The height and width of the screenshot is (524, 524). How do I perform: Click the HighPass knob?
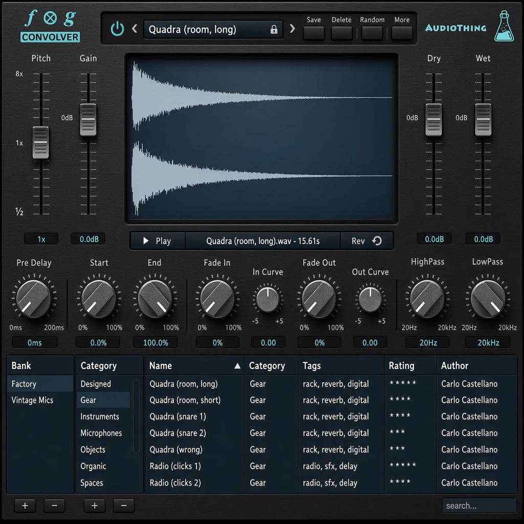pos(427,299)
